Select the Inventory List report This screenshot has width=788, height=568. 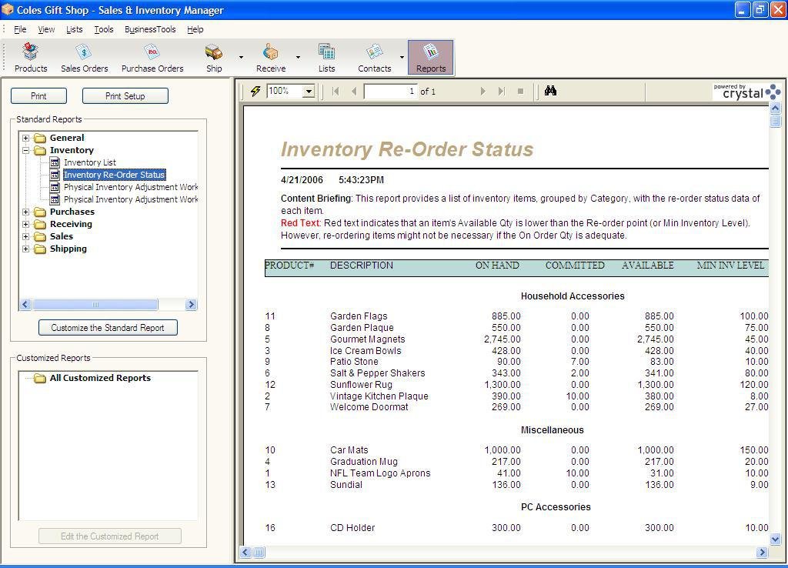tap(90, 162)
